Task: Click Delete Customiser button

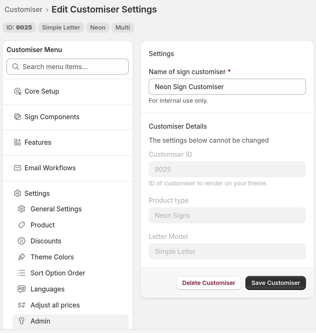Action: coord(209,283)
